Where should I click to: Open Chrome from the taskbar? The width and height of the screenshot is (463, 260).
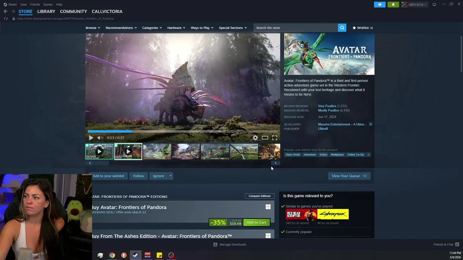[112, 255]
